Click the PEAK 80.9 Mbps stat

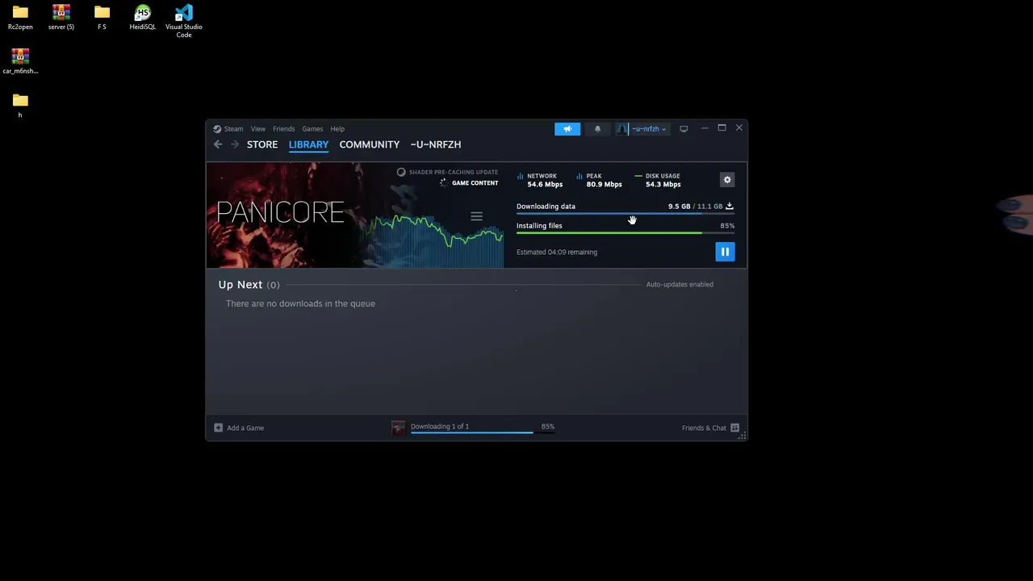click(x=599, y=180)
